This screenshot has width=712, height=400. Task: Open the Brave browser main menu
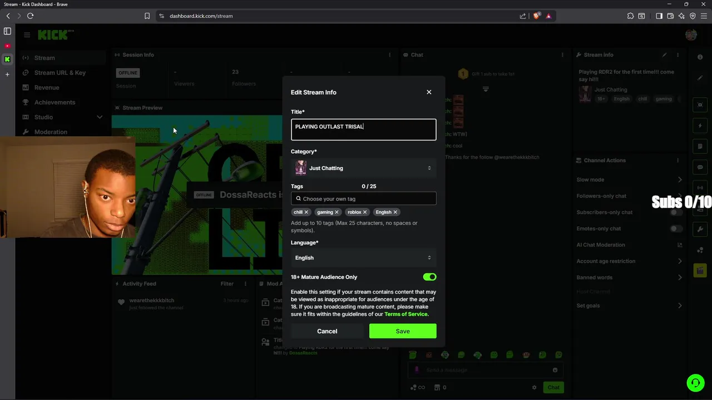click(704, 16)
